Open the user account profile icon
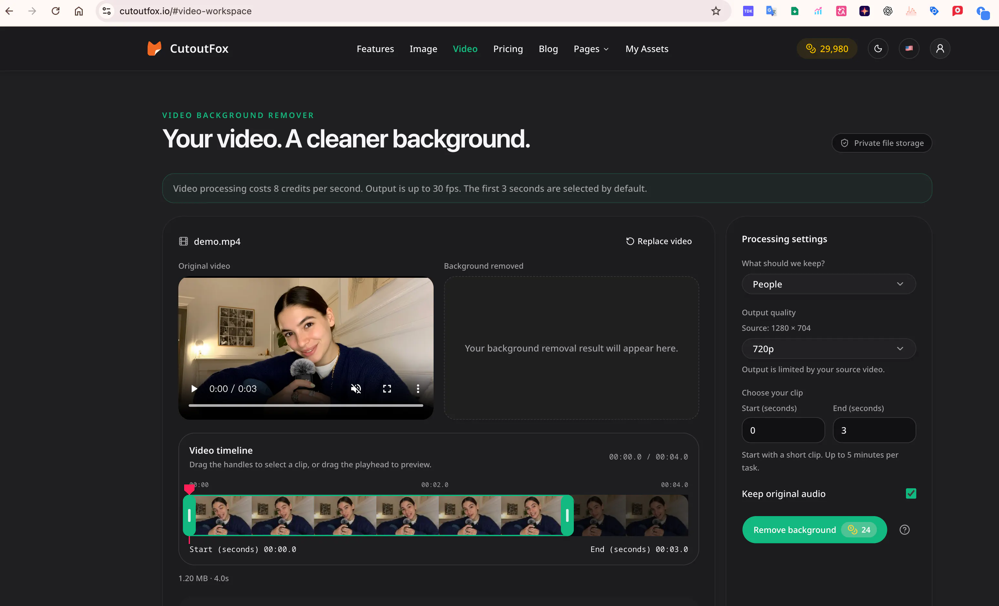 pyautogui.click(x=940, y=49)
